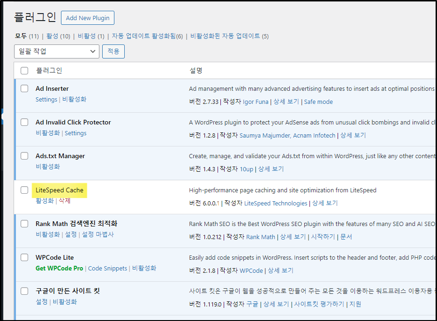This screenshot has width=437, height=321.
Task: Click the Add New Plugin button
Action: point(88,18)
